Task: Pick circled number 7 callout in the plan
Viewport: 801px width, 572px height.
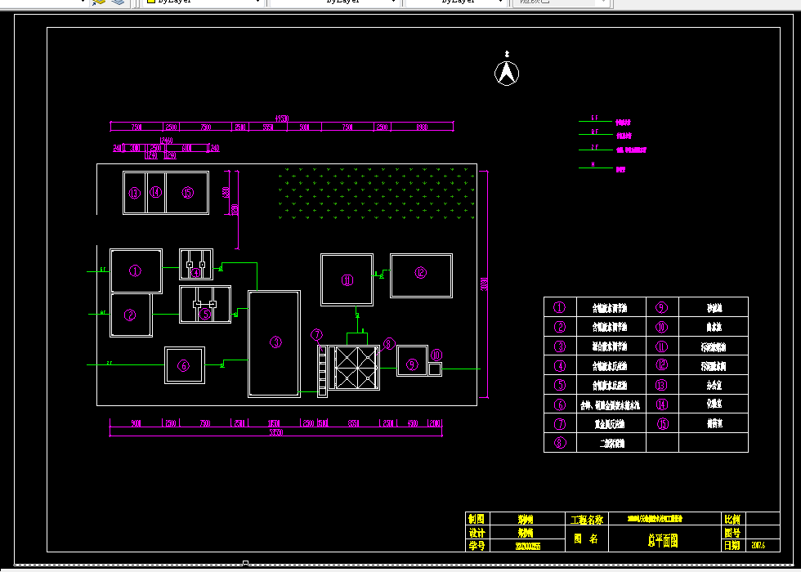Action: click(317, 335)
